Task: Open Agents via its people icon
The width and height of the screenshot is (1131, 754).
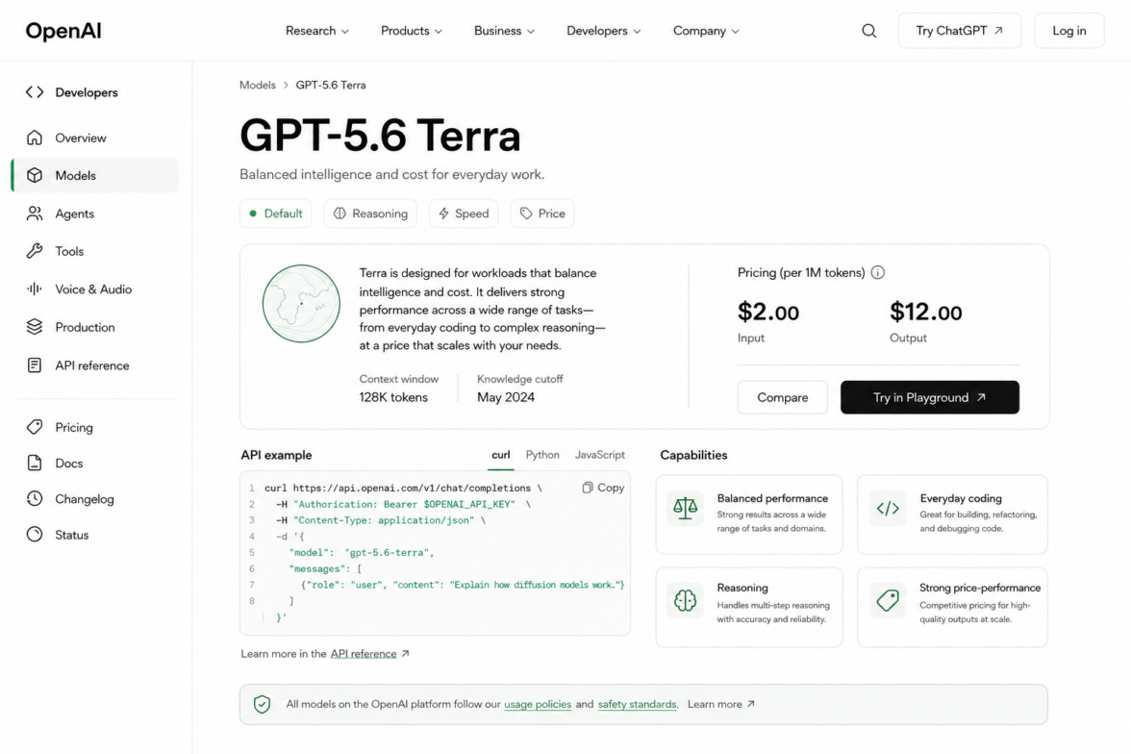Action: point(35,214)
